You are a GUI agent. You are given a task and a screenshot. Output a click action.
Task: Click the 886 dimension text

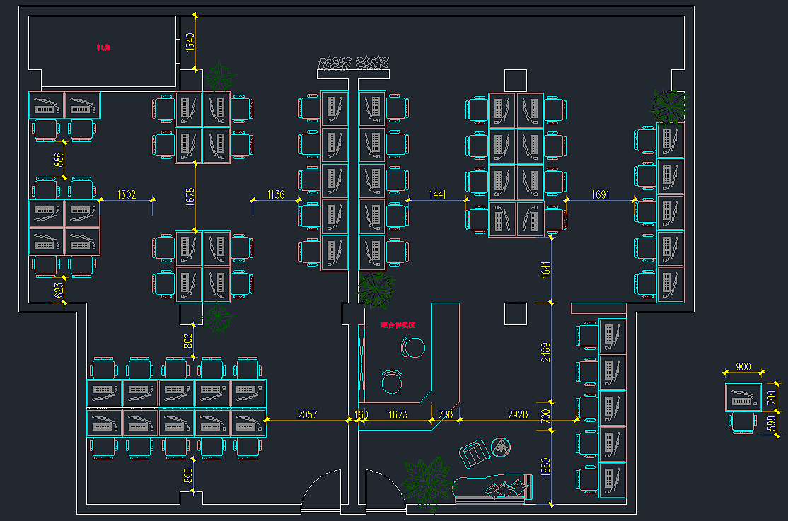click(59, 160)
